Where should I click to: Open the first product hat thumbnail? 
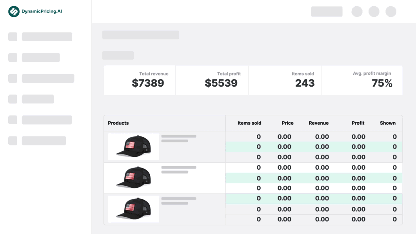click(x=133, y=147)
